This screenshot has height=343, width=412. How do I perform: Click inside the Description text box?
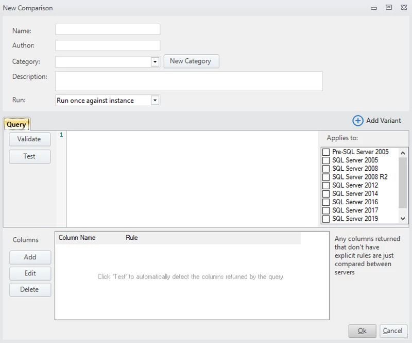click(x=188, y=81)
